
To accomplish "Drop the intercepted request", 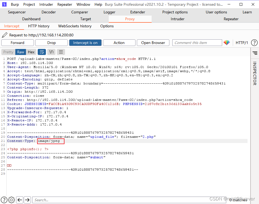I will point(51,43).
